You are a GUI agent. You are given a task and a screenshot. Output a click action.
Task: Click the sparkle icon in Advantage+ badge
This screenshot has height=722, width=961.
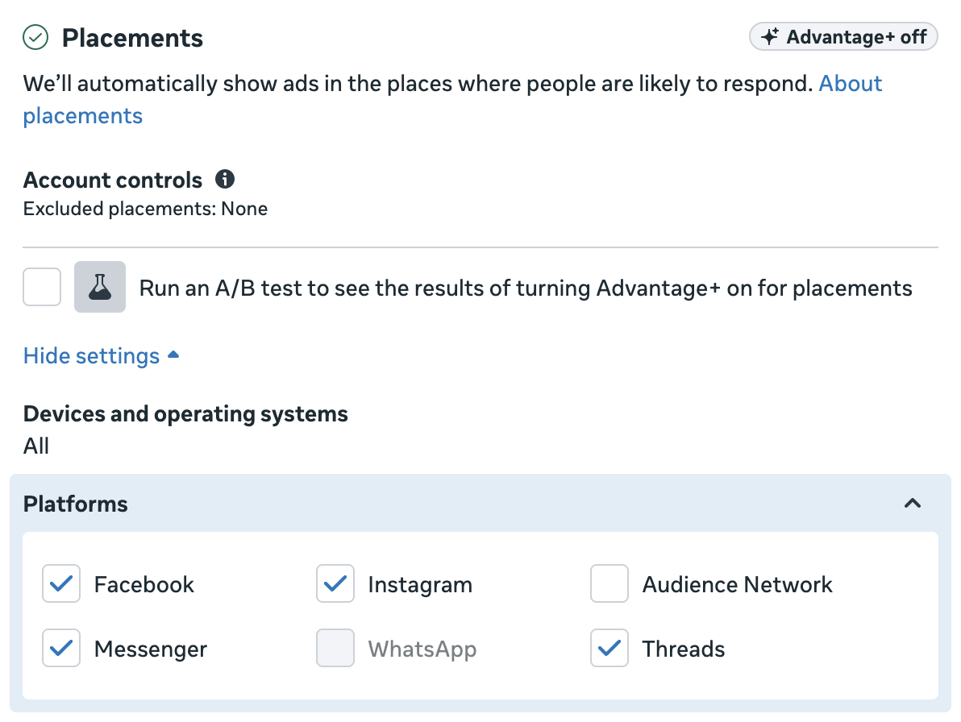pyautogui.click(x=770, y=37)
